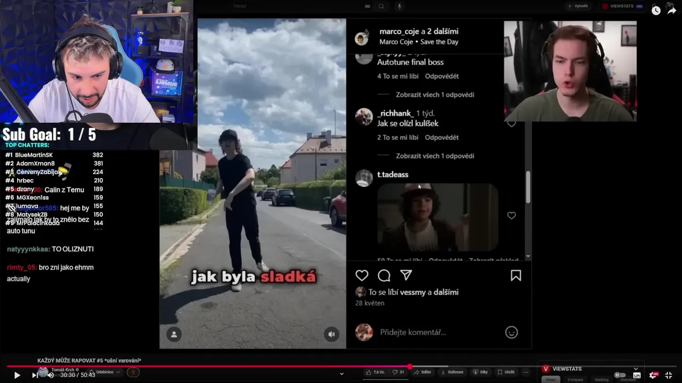Click the search magnifier icon

point(381,6)
